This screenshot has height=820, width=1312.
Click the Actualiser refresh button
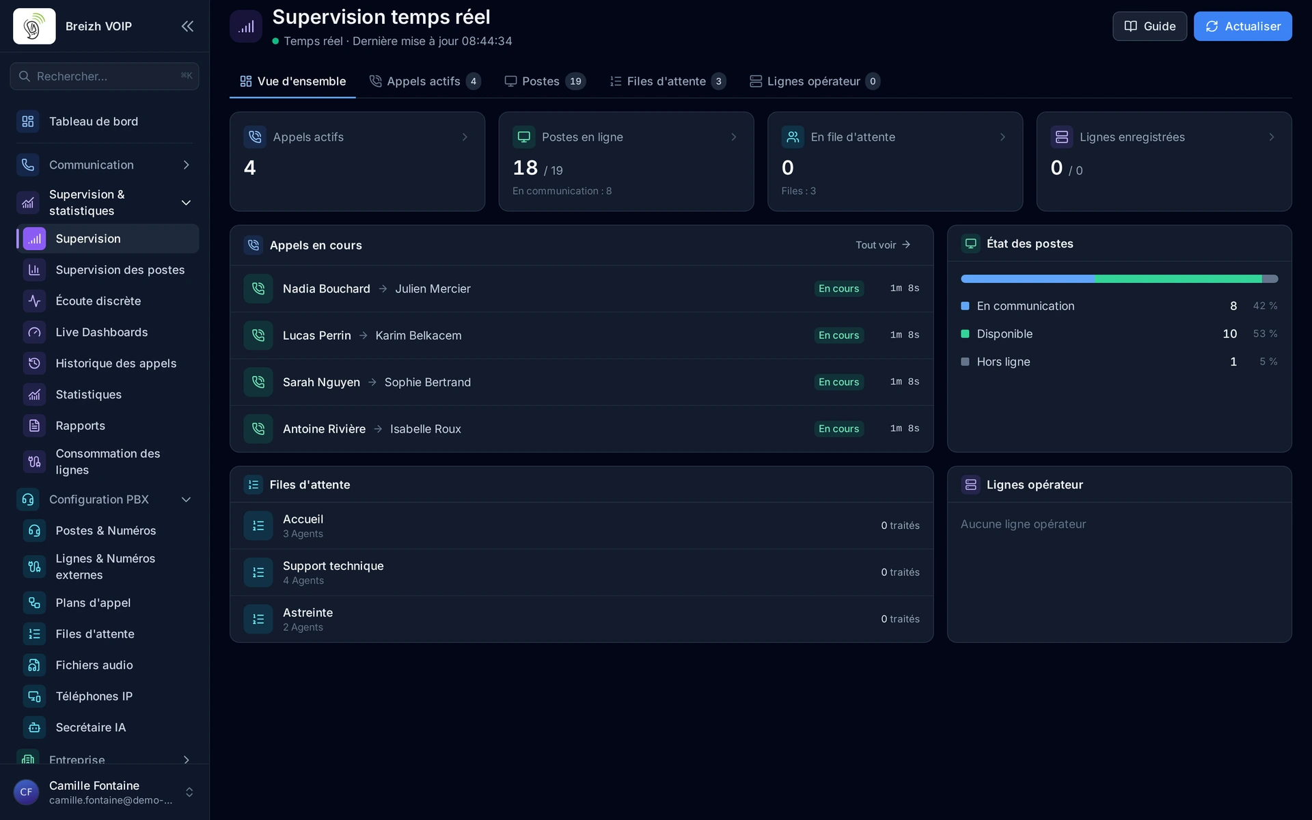click(1242, 26)
